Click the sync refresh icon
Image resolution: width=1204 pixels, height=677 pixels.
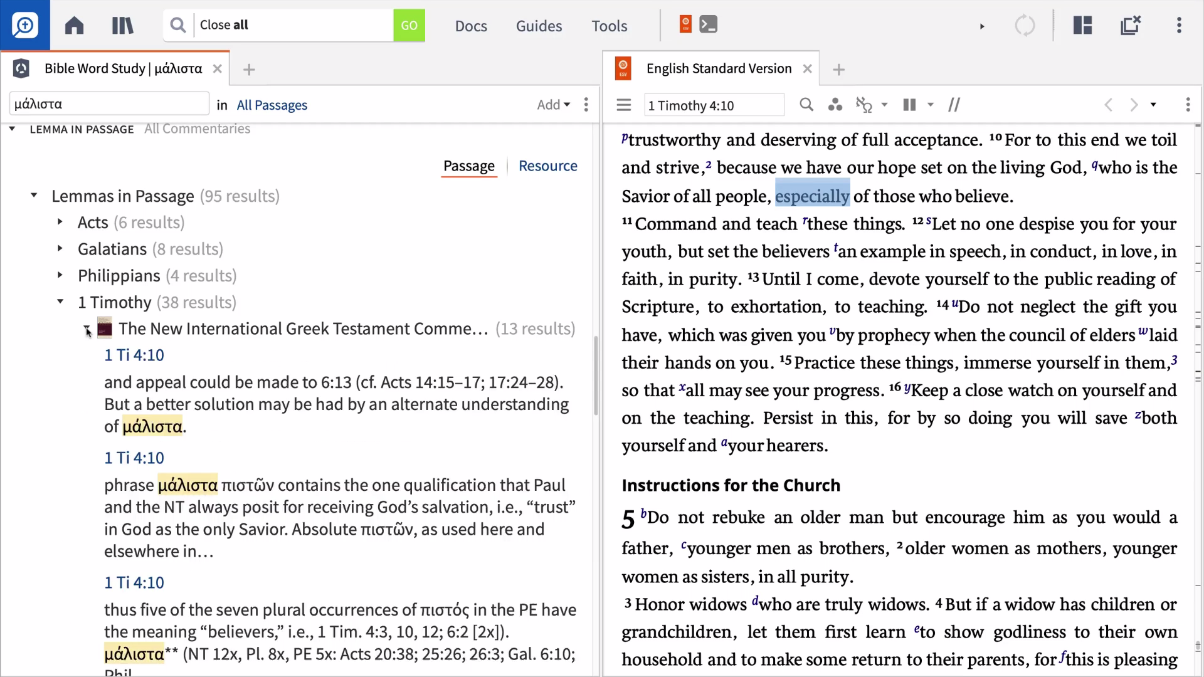pos(1025,25)
